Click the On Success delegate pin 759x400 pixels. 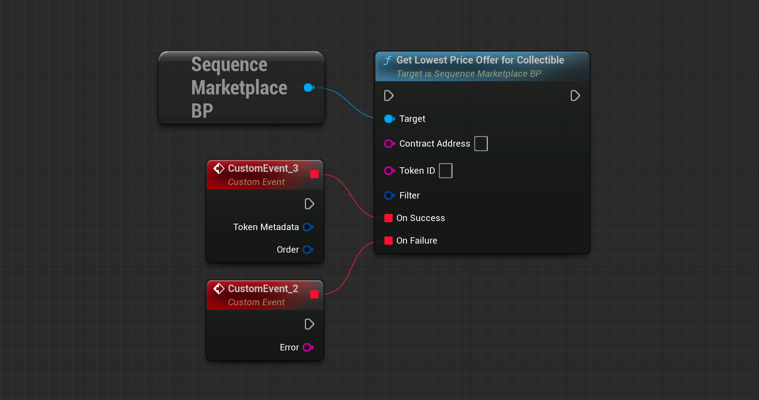389,218
